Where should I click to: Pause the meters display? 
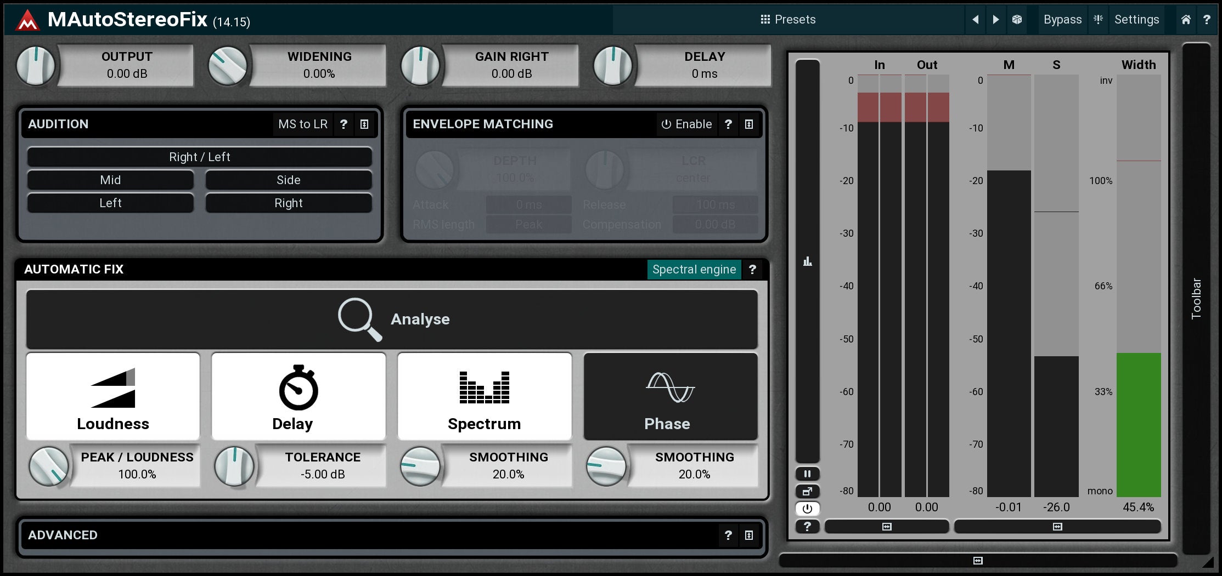click(x=807, y=474)
